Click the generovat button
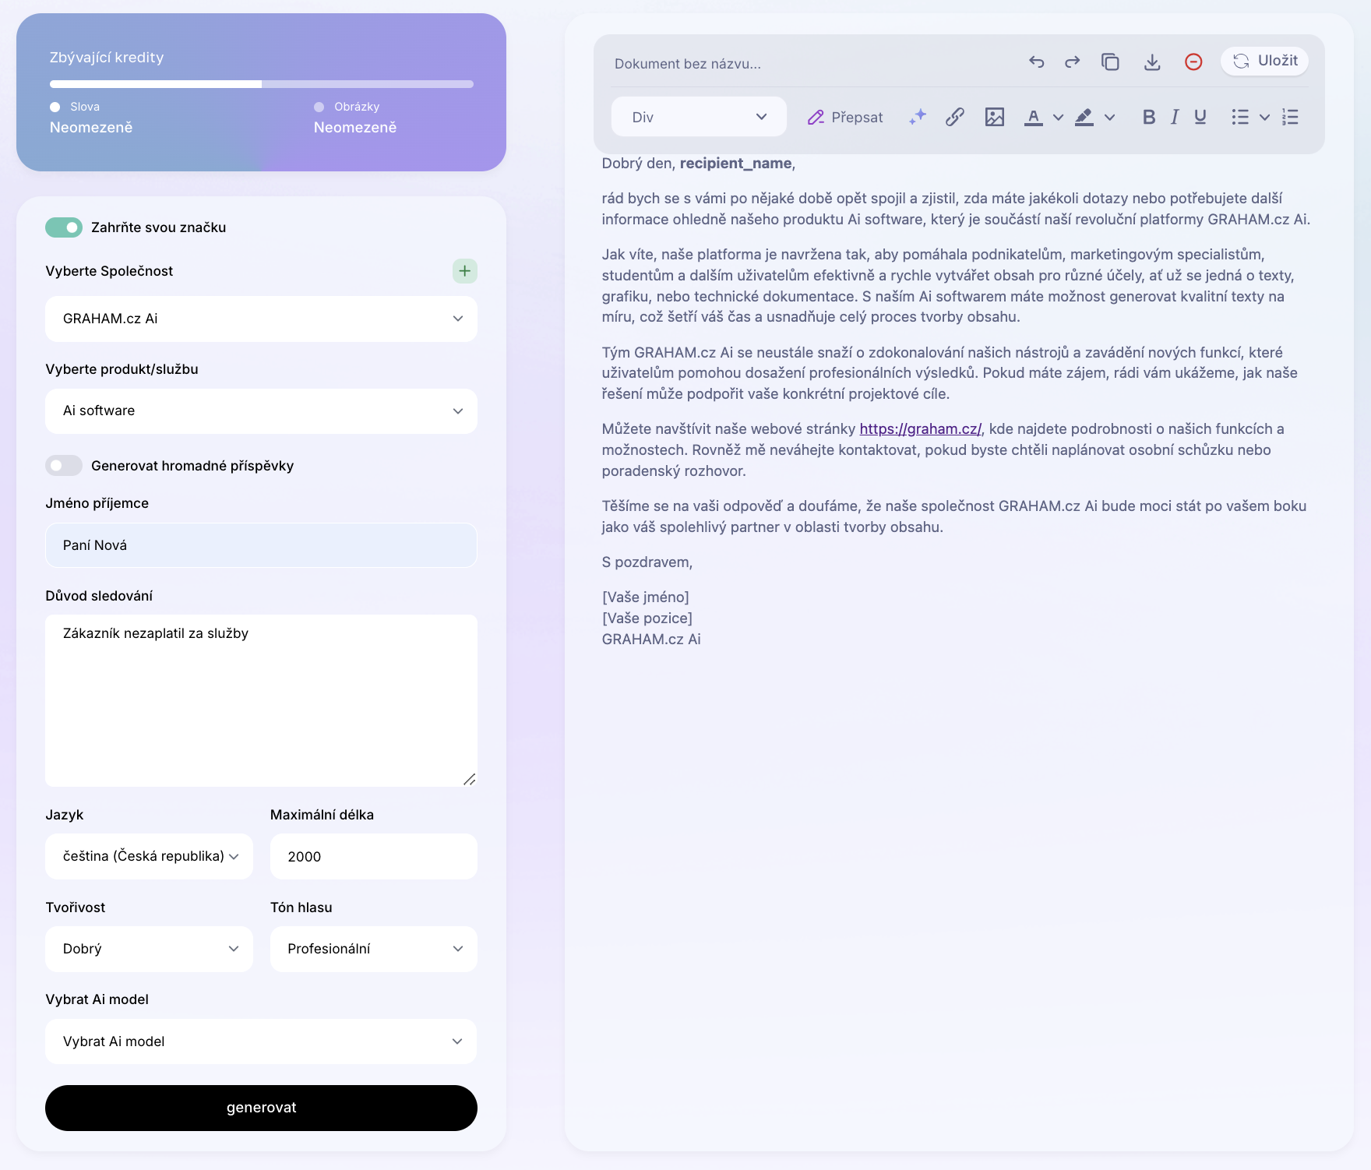 [x=261, y=1108]
